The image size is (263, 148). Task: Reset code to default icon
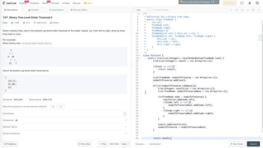coord(242,10)
